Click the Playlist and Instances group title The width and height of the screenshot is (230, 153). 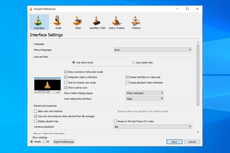[x=45, y=106]
